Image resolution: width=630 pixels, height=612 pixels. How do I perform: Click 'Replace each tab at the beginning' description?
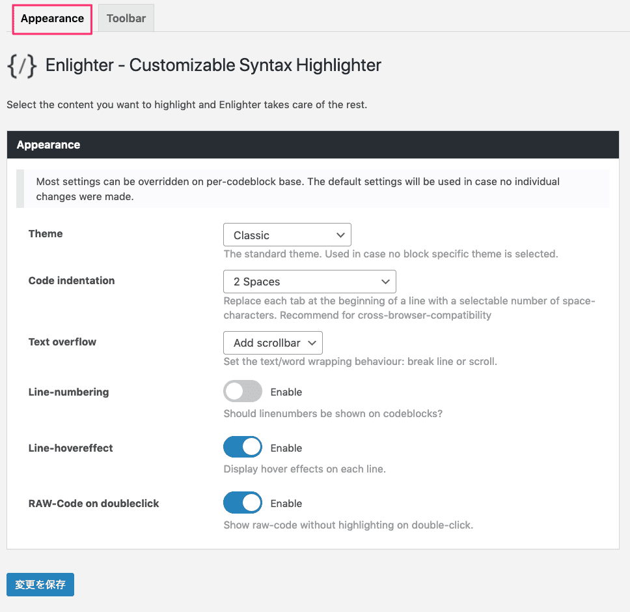[409, 308]
